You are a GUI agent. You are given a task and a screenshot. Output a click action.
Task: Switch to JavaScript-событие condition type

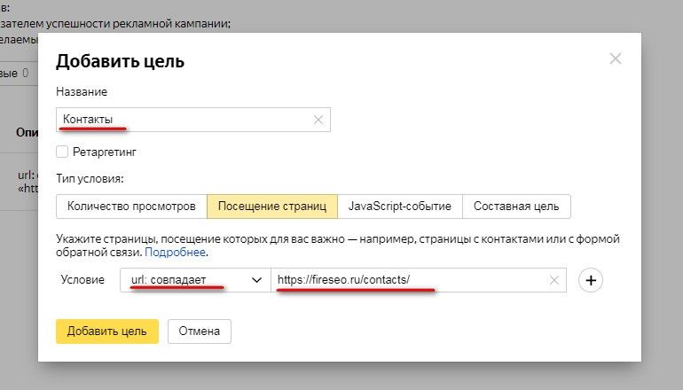[399, 207]
